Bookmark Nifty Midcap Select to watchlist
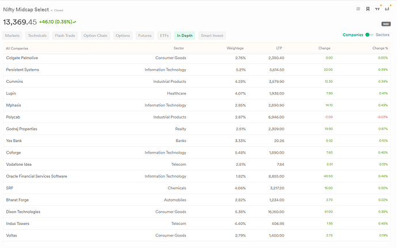 click(x=368, y=9)
